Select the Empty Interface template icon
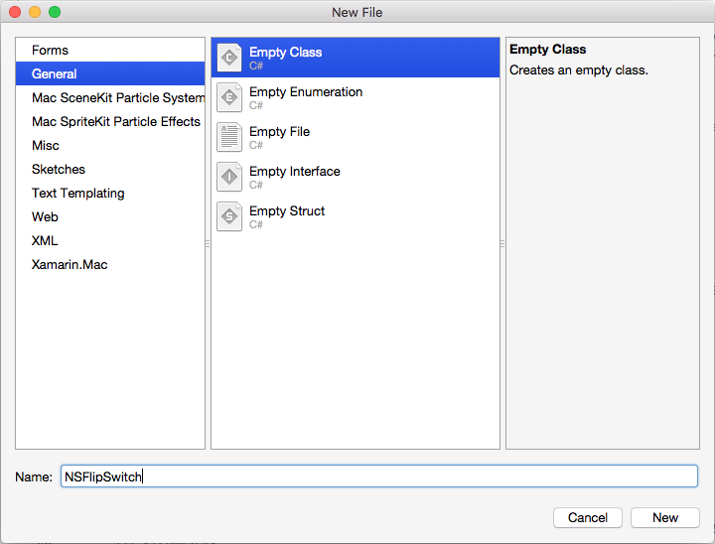715x544 pixels. tap(229, 177)
